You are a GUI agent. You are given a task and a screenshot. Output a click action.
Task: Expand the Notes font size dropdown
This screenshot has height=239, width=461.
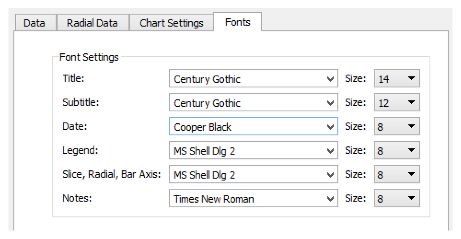pos(397,199)
